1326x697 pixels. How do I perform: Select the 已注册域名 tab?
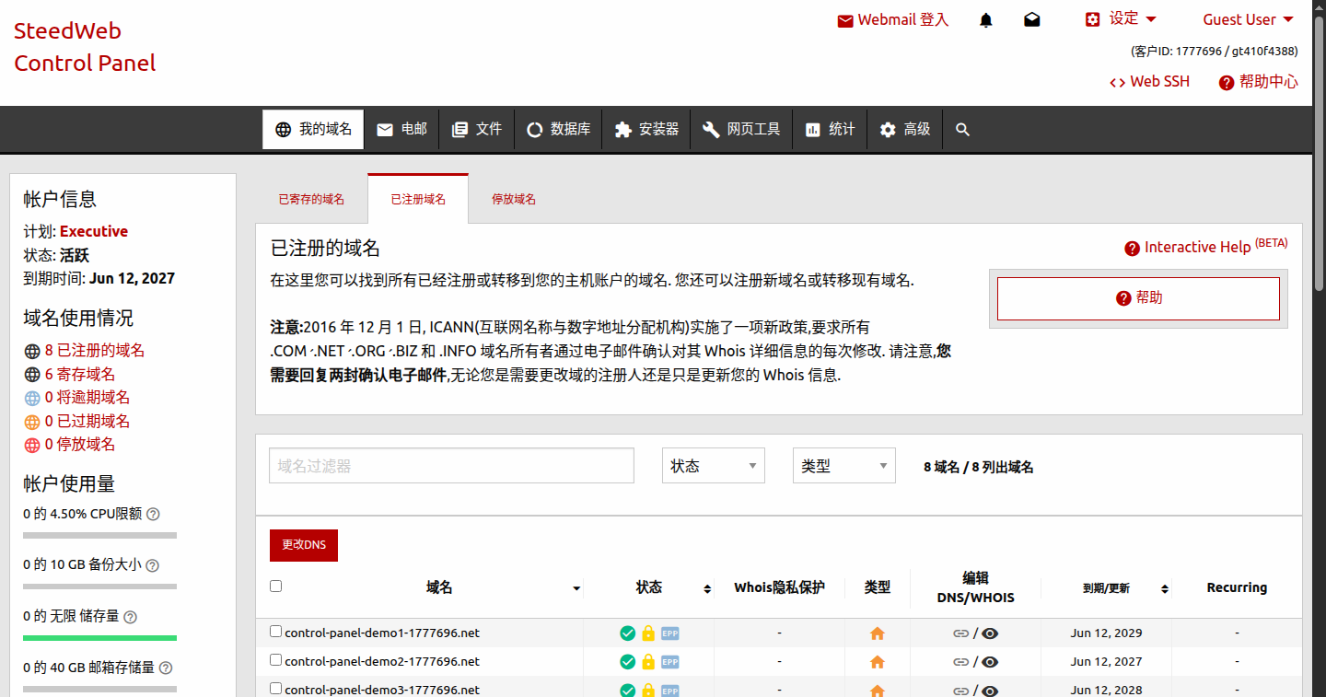[x=418, y=199]
